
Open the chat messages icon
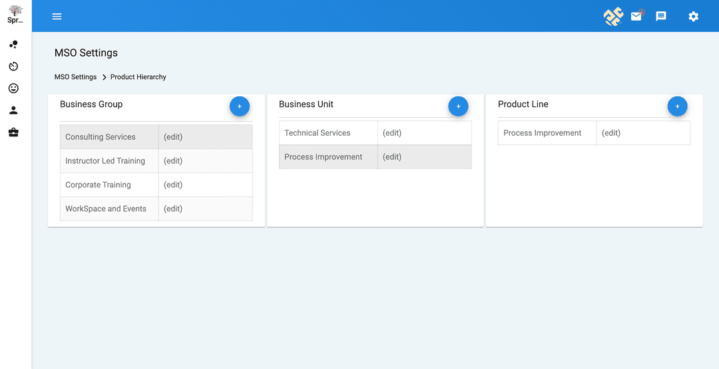[661, 17]
